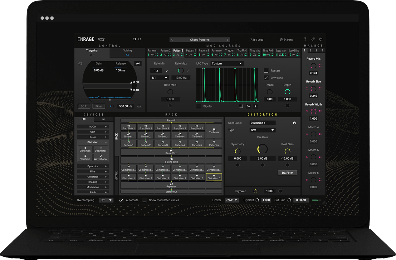Select the Pattern 1 mod source tab
Viewport: 396px width, 260px height.
[x=153, y=52]
